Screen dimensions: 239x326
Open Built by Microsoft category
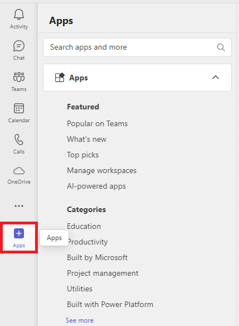(x=97, y=257)
